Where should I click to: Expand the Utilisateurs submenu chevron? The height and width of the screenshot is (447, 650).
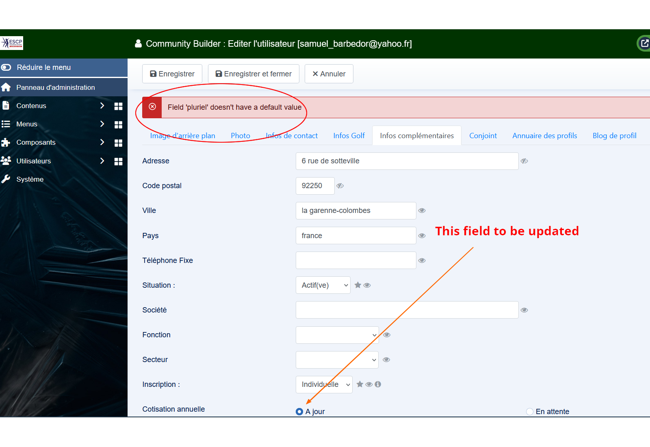click(x=102, y=161)
